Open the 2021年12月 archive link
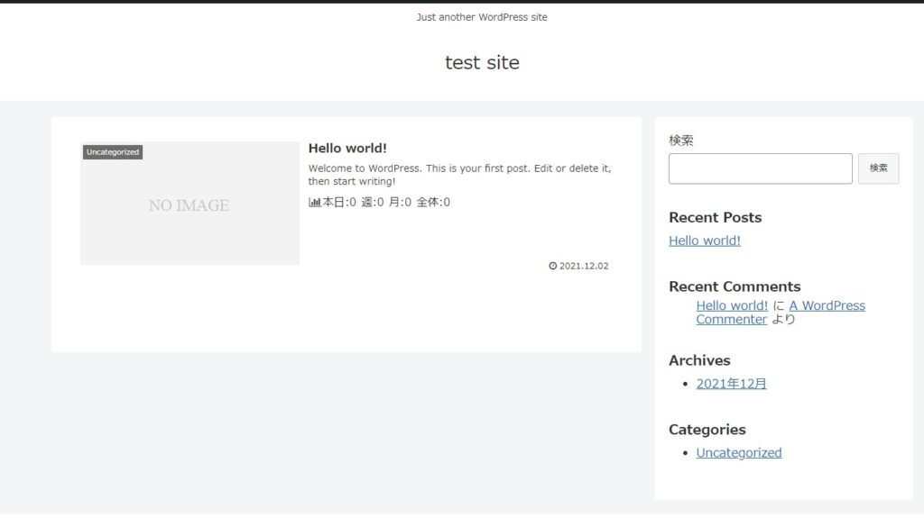This screenshot has width=924, height=518. tap(731, 384)
